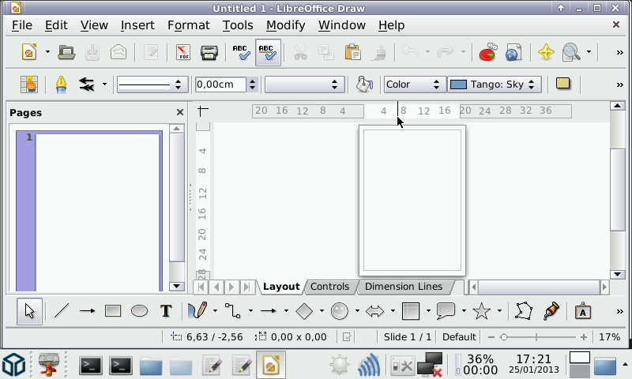Click the zoom slider in status bar
This screenshot has height=379, width=632.
click(536, 337)
